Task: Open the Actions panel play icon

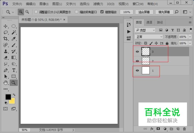Action: point(129,32)
